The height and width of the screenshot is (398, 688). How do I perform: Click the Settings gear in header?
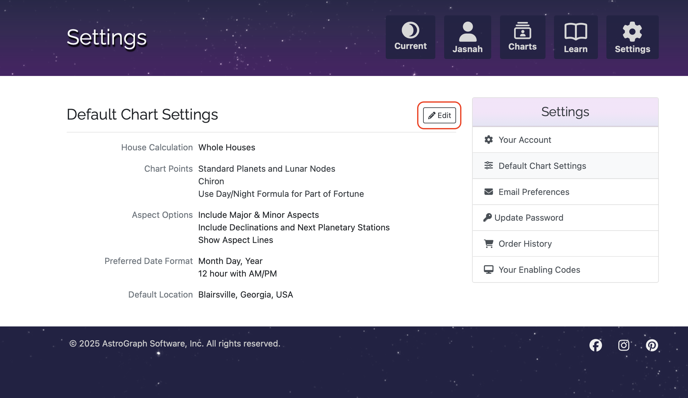tap(632, 31)
